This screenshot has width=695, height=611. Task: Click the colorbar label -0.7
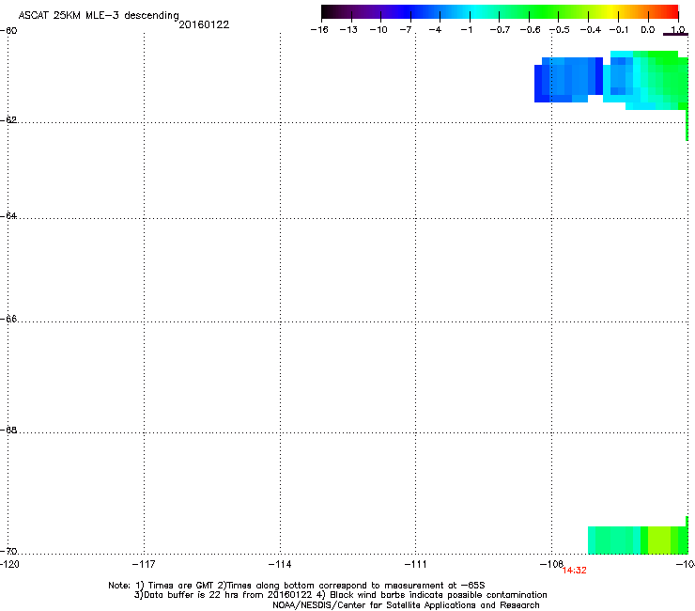pyautogui.click(x=500, y=30)
